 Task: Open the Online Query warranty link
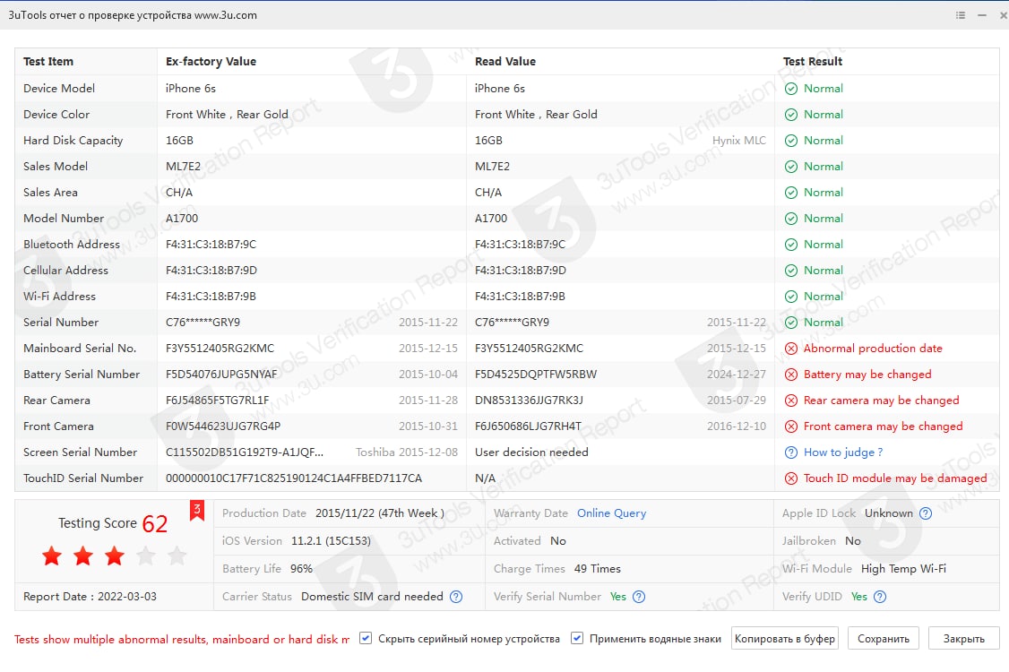[611, 513]
